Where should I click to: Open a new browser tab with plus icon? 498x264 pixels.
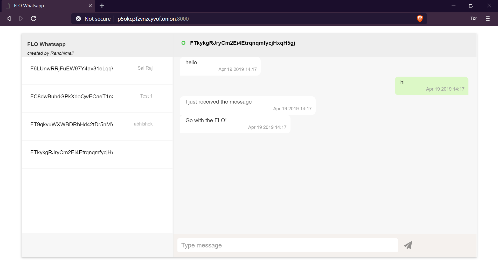[102, 5]
